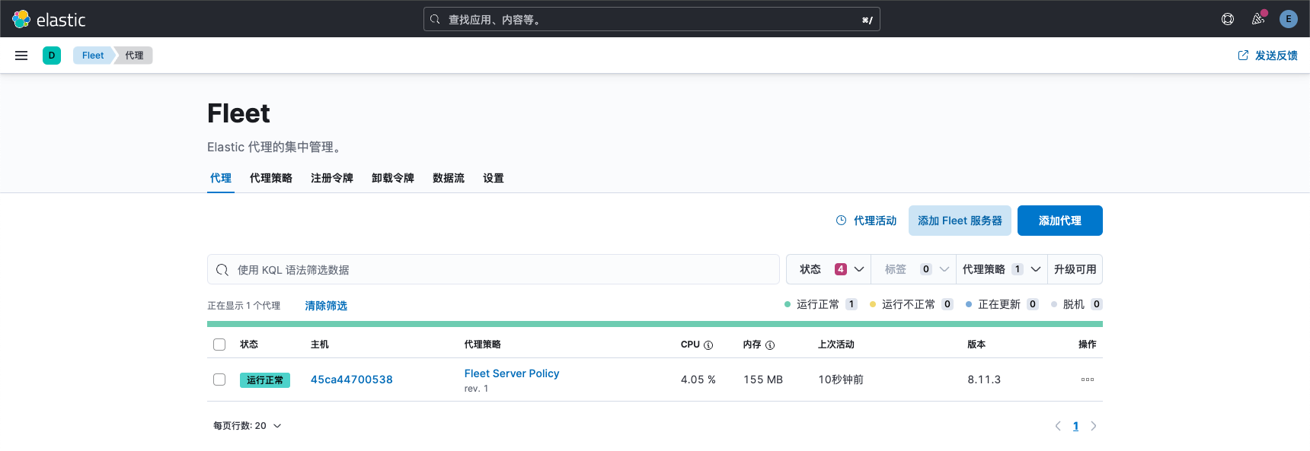Focus the KQL filter input
The height and width of the screenshot is (451, 1310).
[x=494, y=269]
